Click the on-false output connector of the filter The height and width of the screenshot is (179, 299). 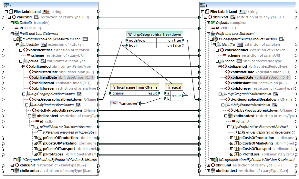[x=183, y=46]
